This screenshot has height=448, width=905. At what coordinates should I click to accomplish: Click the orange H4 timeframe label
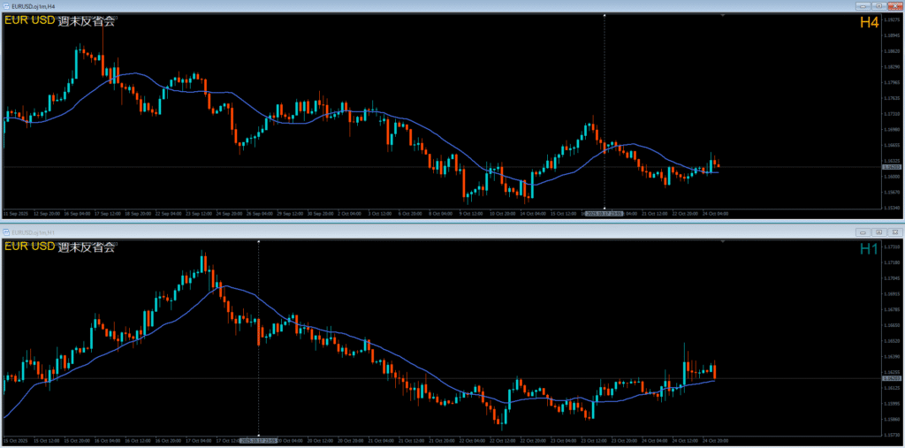point(869,24)
